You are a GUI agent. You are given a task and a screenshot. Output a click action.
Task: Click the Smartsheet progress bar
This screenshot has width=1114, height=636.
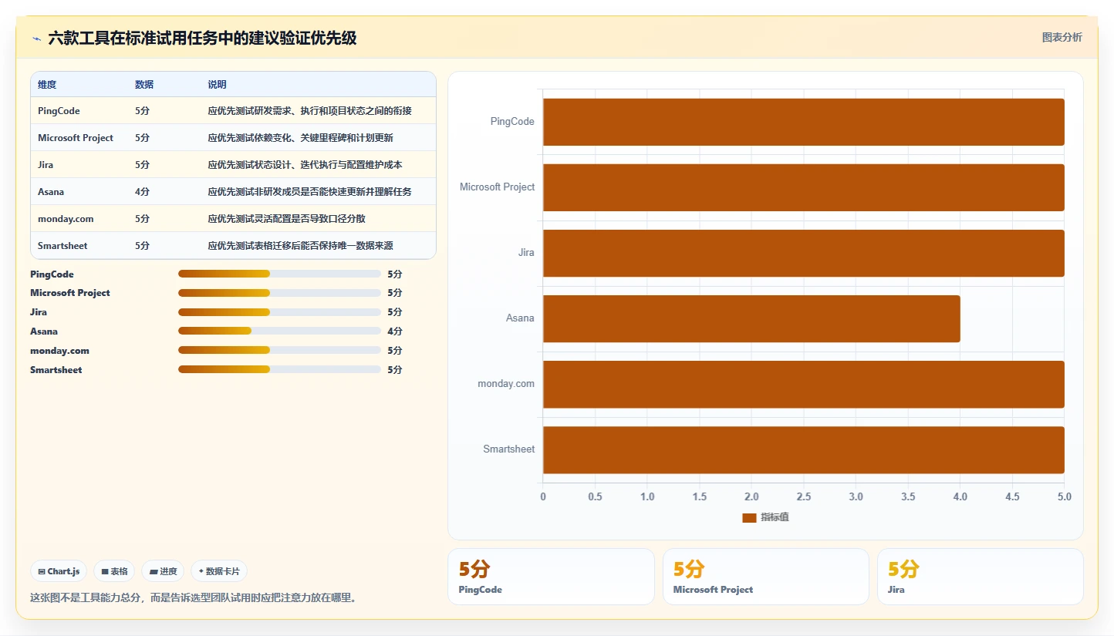pyautogui.click(x=279, y=369)
